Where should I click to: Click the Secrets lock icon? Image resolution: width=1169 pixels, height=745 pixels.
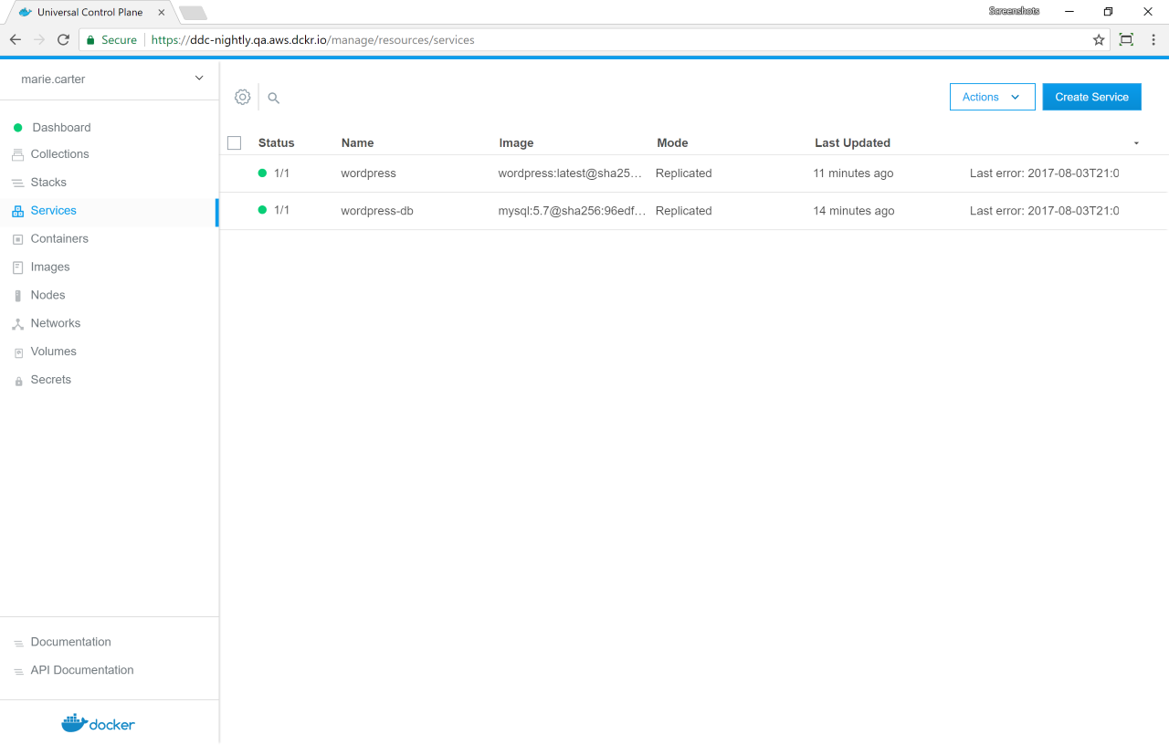pos(17,381)
